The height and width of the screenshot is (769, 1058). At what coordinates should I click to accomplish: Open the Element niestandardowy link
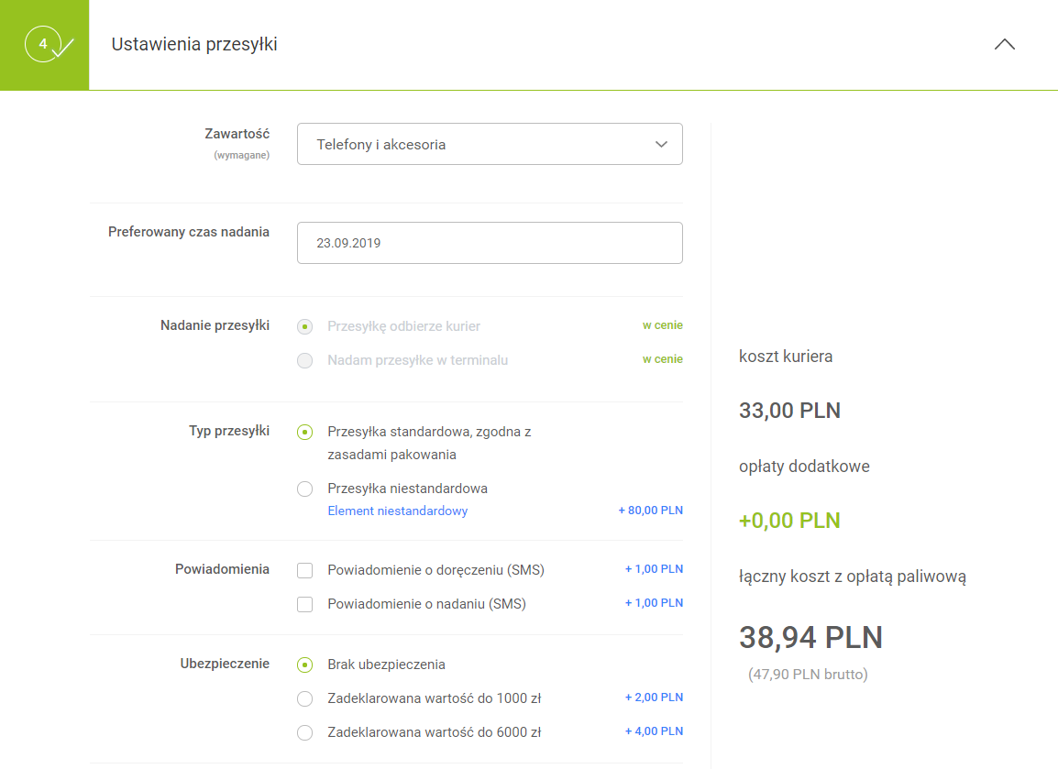pyautogui.click(x=397, y=511)
